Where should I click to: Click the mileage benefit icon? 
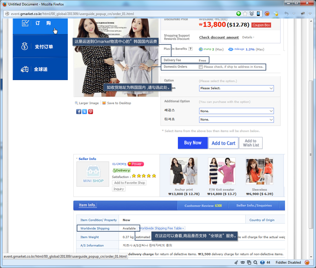[x=231, y=49]
